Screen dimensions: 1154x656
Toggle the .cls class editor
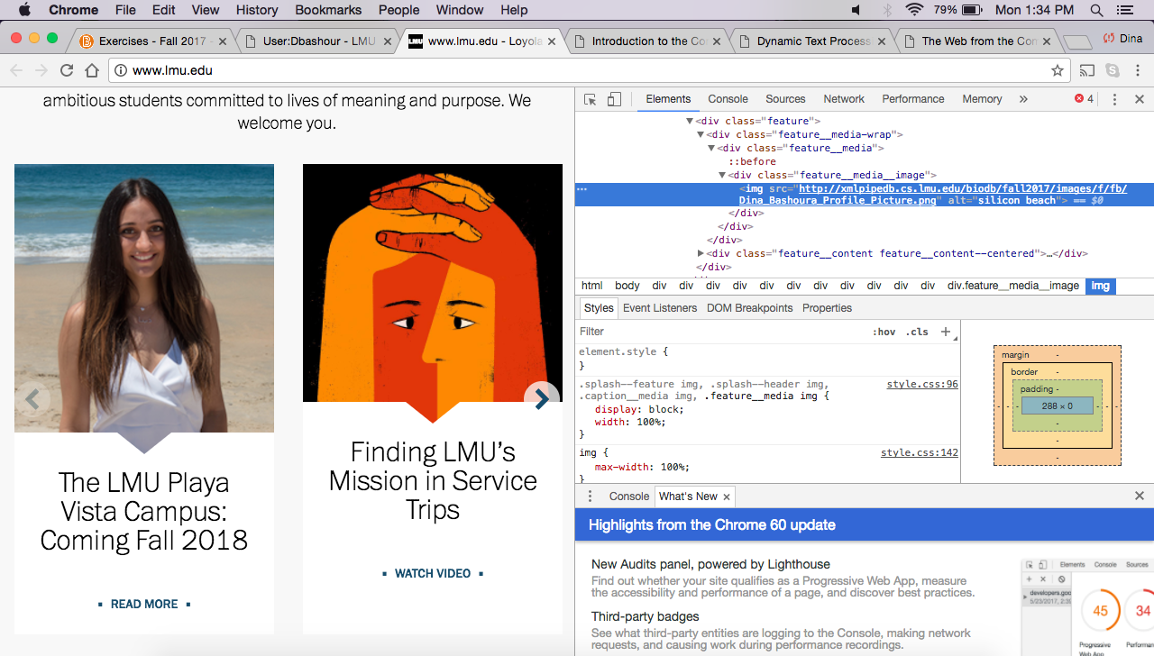[917, 332]
